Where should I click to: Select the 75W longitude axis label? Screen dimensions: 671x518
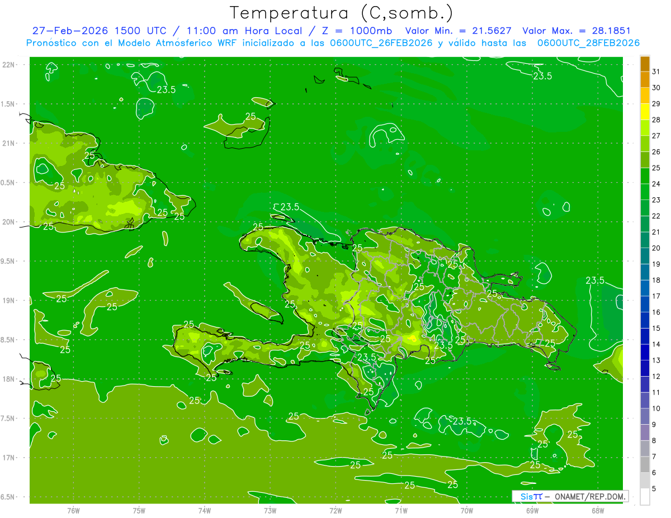pyautogui.click(x=139, y=511)
